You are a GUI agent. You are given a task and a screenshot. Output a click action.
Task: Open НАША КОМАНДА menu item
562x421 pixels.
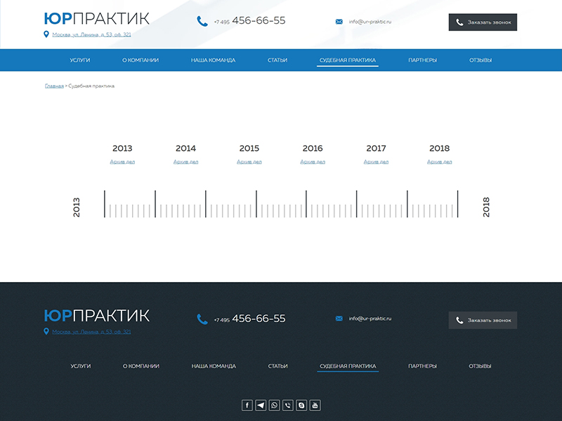click(x=212, y=60)
